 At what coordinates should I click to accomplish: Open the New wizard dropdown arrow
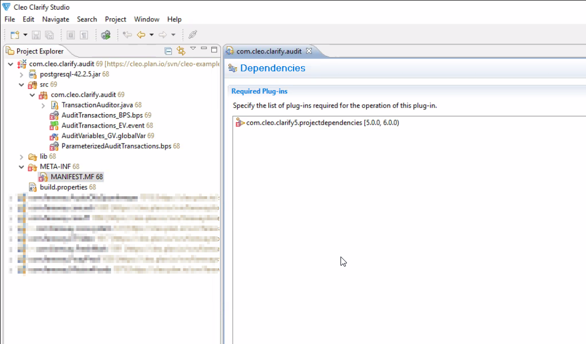(26, 35)
